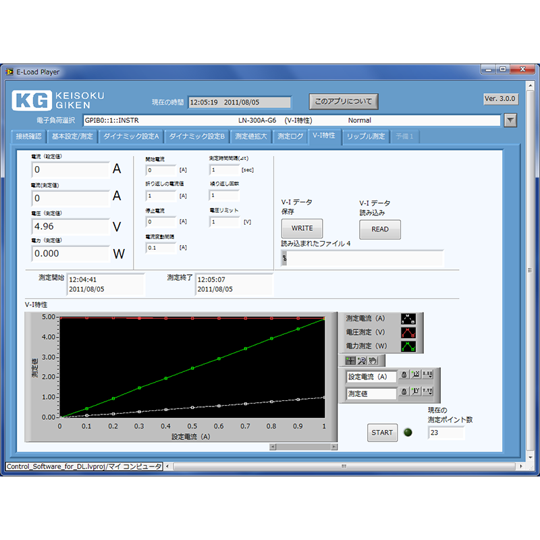Open the Y-axis number format dropdown
Viewport: 540px width, 540px height.
point(427,392)
